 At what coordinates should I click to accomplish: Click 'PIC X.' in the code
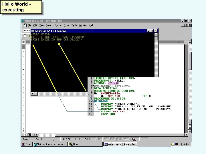[147, 96]
